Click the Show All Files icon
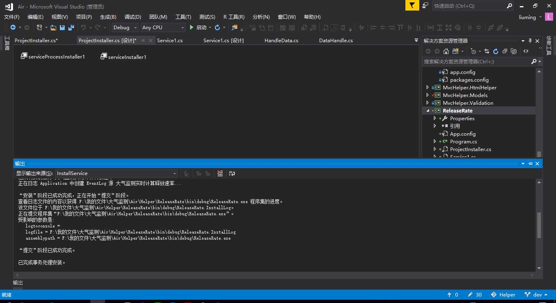 tap(514, 51)
